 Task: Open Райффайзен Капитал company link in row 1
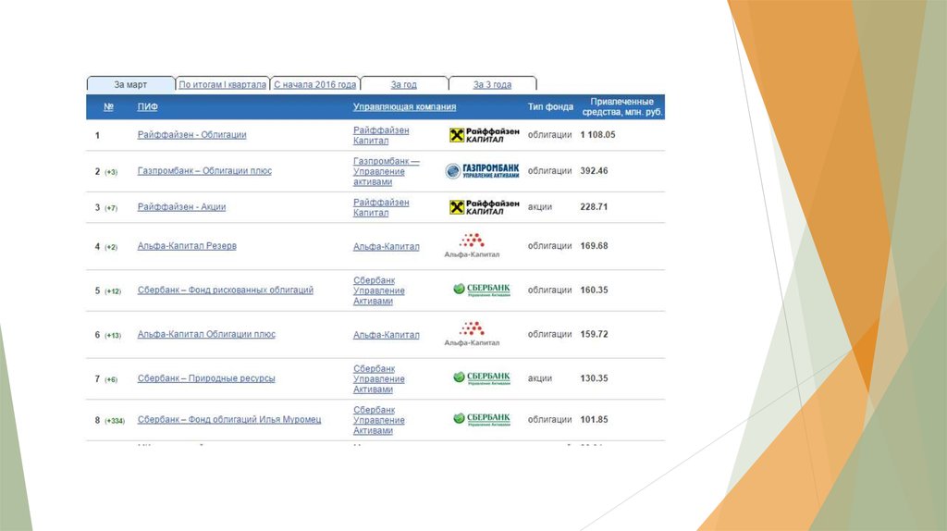[x=380, y=135]
